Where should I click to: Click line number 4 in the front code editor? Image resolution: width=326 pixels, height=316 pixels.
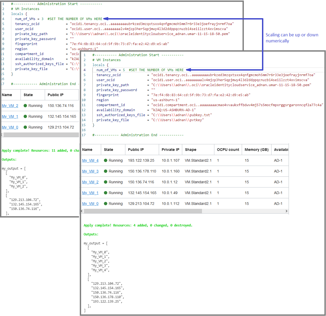[x=84, y=70]
